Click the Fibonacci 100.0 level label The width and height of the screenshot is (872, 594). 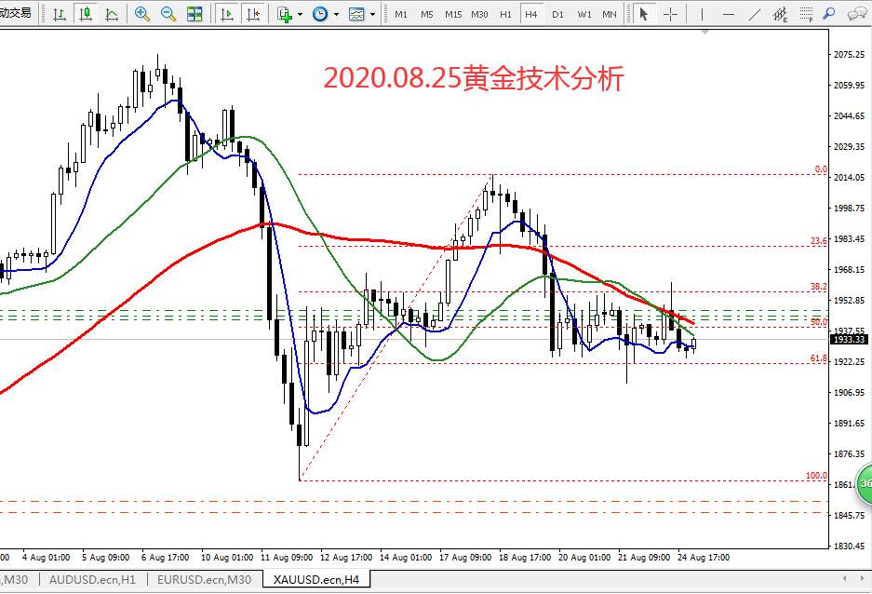816,476
